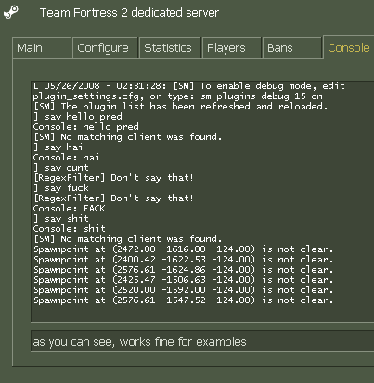Go to the Bans tab
The height and width of the screenshot is (383, 374).
[x=292, y=48]
